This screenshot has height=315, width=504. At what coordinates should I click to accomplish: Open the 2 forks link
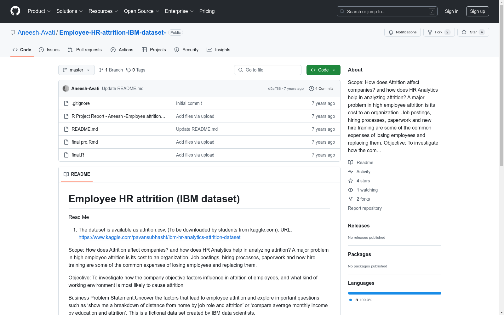(359, 199)
